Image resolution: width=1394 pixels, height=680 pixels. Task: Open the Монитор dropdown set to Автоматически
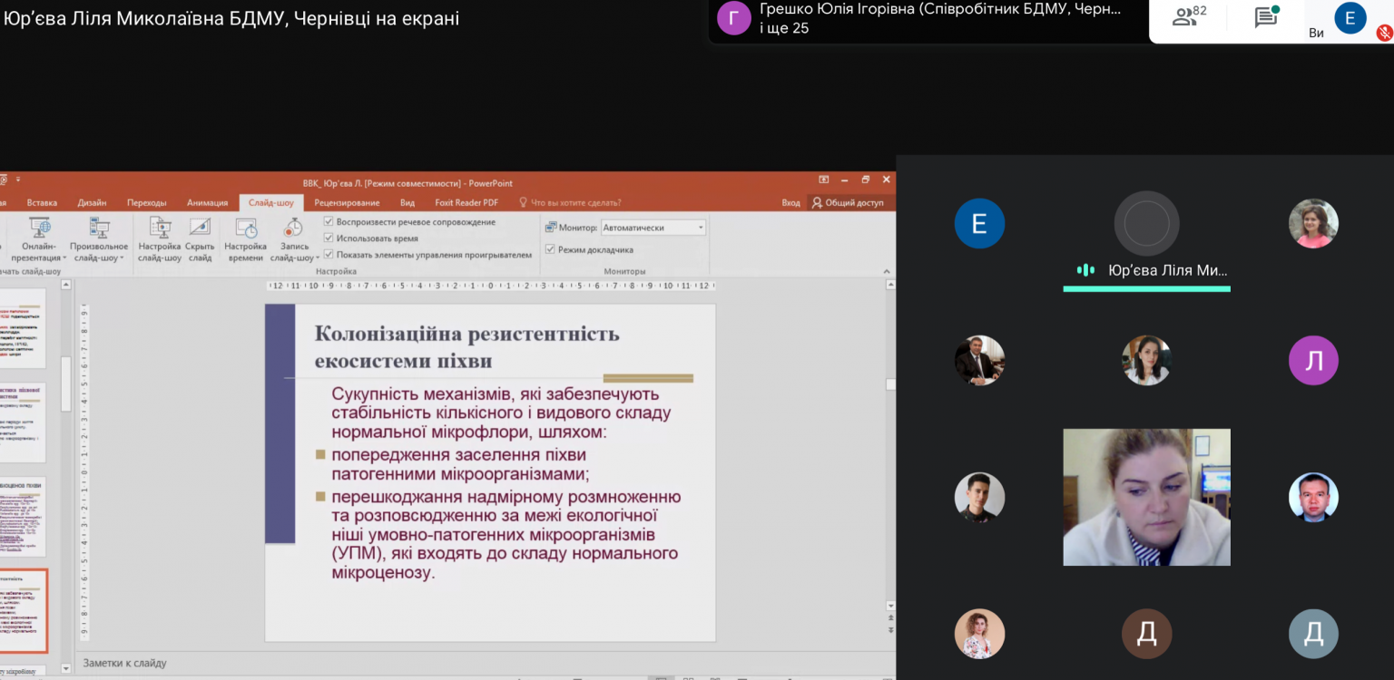point(653,228)
